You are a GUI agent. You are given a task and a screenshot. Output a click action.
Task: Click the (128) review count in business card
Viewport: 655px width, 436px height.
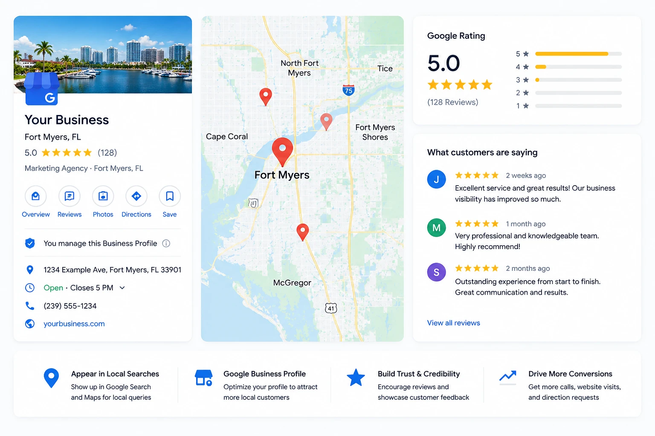coord(107,152)
